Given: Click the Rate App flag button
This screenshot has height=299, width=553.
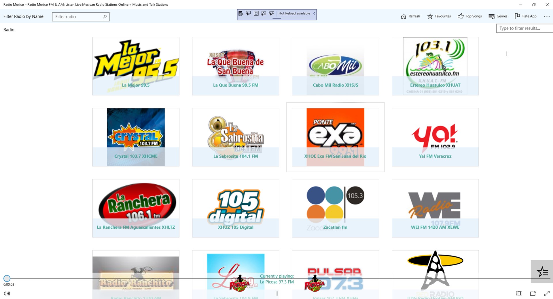Looking at the screenshot, I should [x=525, y=16].
